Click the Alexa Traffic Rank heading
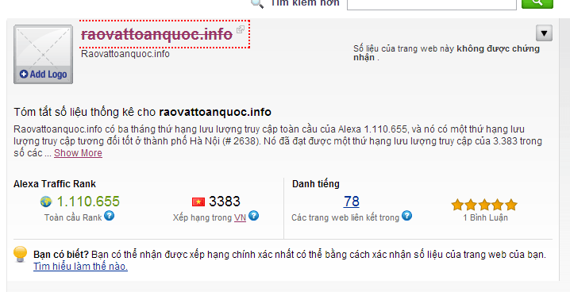Screen dimensions: 570x292 pyautogui.click(x=55, y=184)
